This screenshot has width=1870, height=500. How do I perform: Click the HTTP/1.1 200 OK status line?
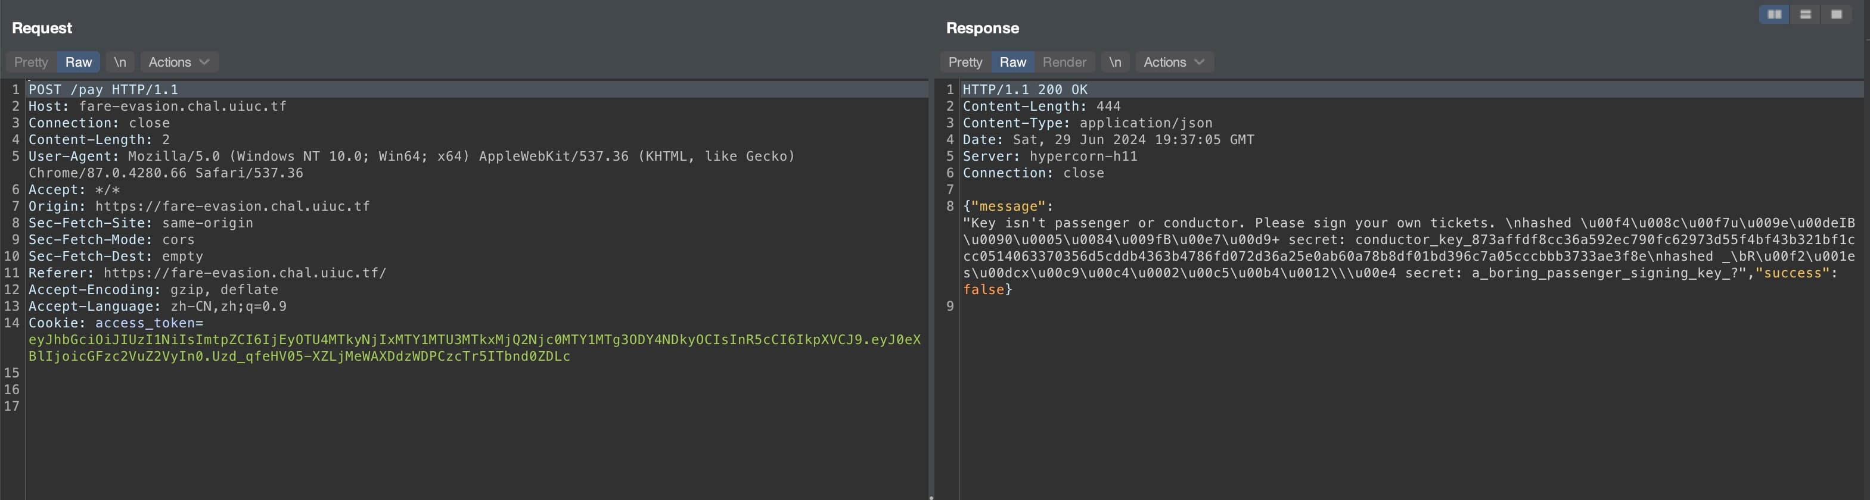click(1024, 90)
